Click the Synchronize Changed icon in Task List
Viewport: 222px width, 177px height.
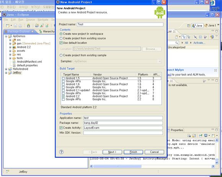[x=212, y=37]
